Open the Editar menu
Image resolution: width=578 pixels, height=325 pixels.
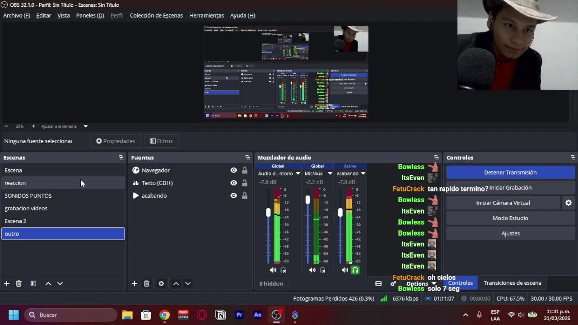point(44,15)
